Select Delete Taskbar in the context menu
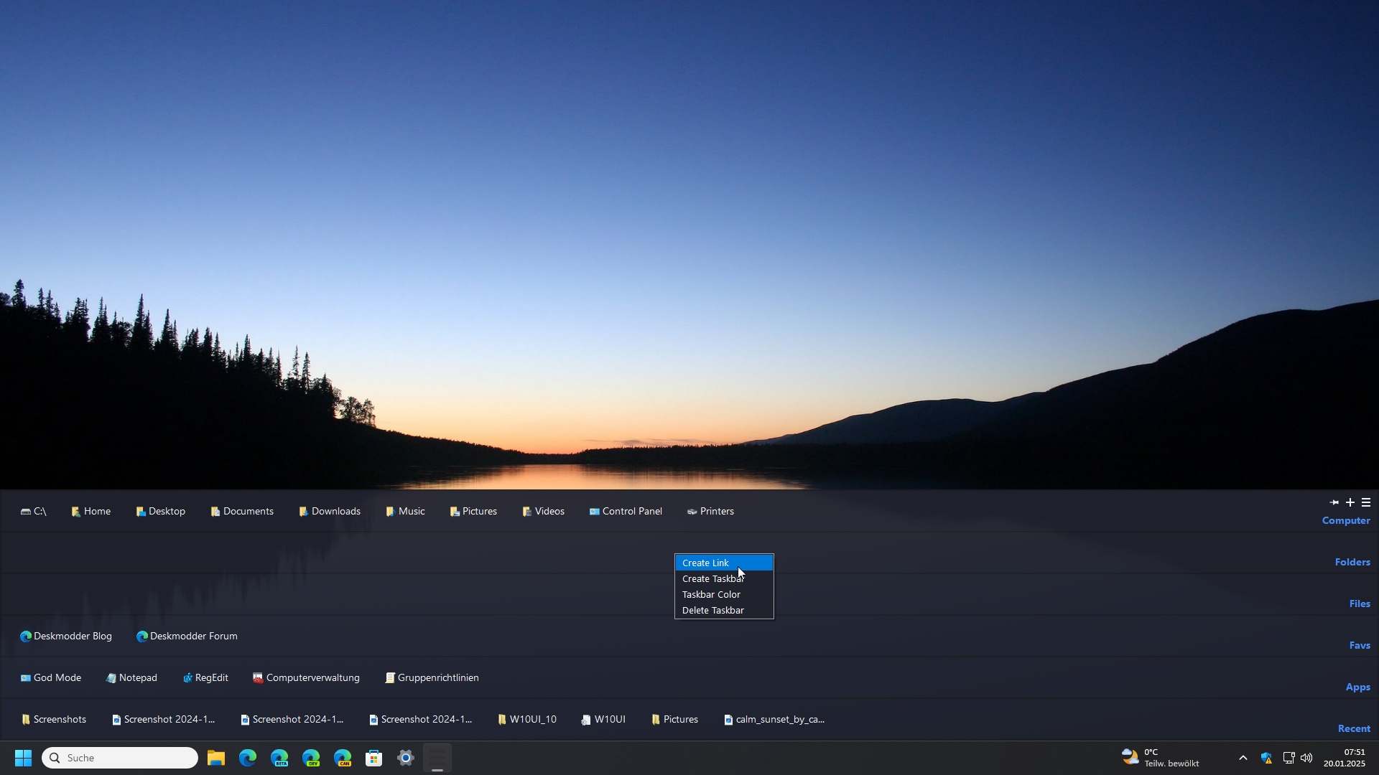This screenshot has height=775, width=1379. (x=724, y=611)
